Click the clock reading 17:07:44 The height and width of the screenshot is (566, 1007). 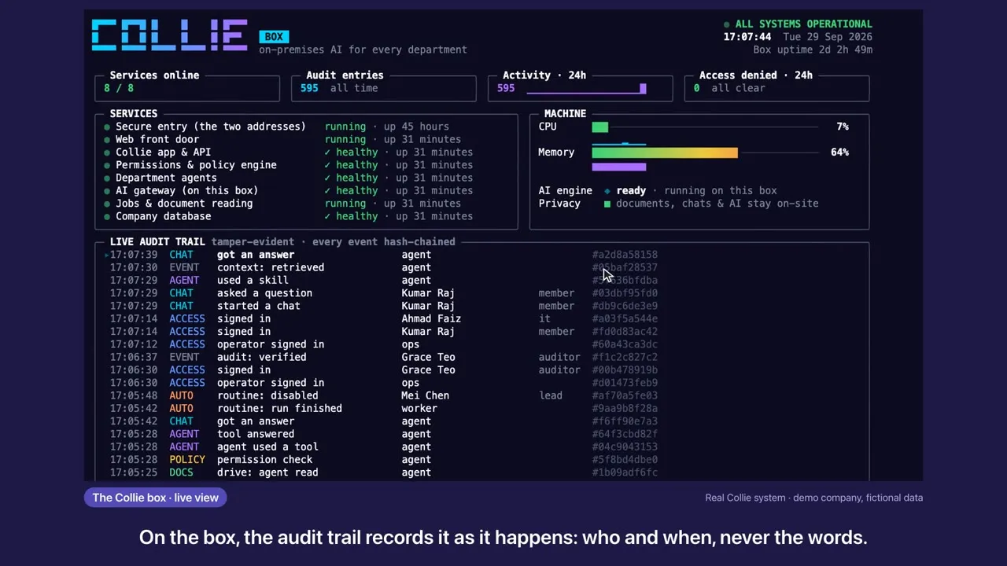pyautogui.click(x=747, y=37)
